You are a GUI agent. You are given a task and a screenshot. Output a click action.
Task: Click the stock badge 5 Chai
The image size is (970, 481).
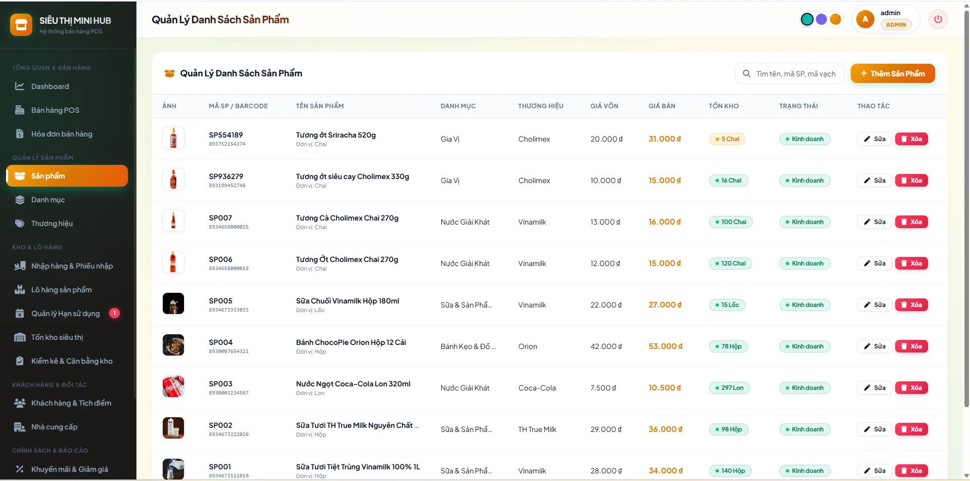pyautogui.click(x=727, y=139)
